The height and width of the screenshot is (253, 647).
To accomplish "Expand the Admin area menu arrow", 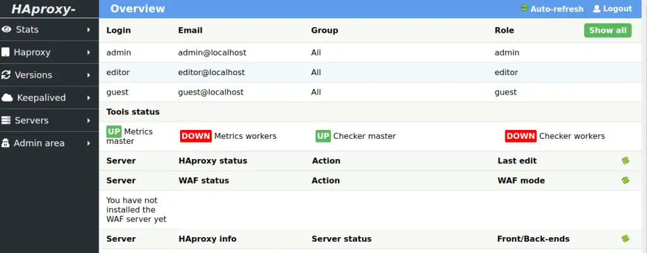I will tap(88, 143).
